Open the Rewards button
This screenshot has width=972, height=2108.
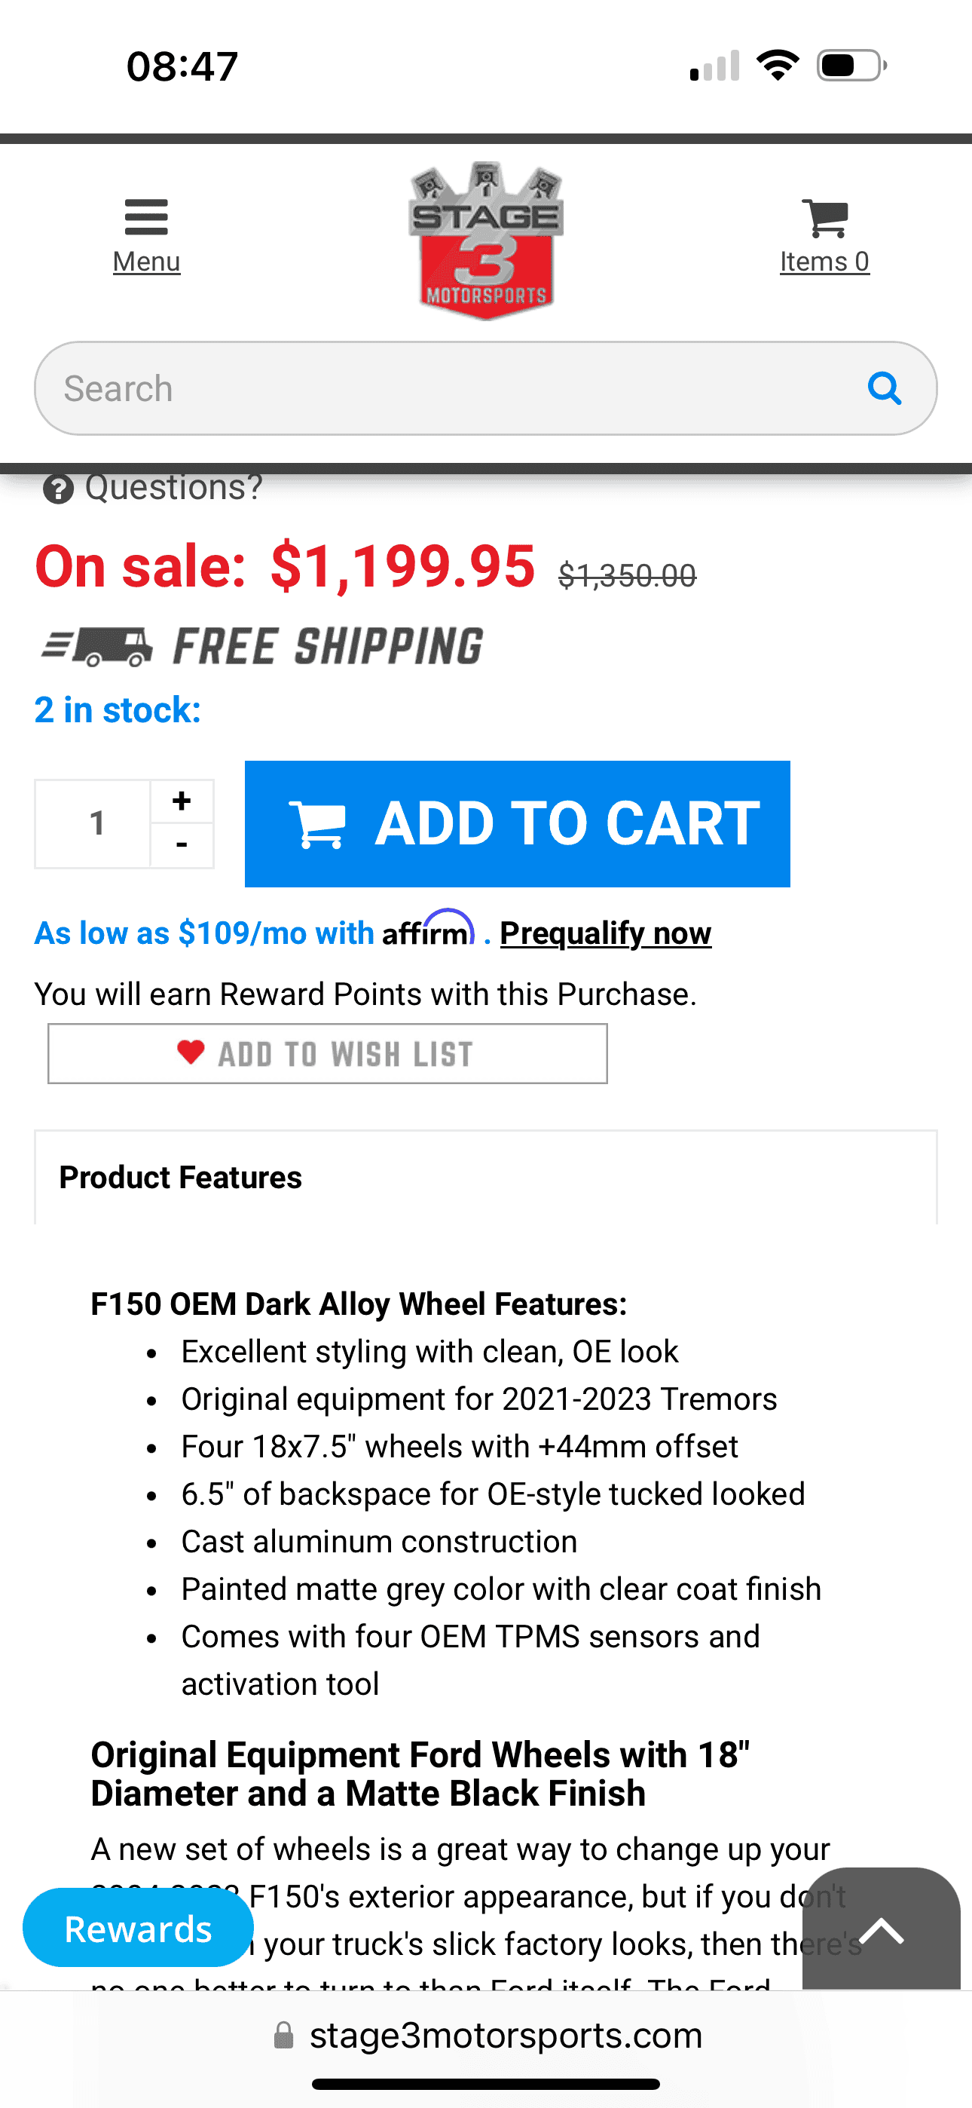tap(139, 1928)
